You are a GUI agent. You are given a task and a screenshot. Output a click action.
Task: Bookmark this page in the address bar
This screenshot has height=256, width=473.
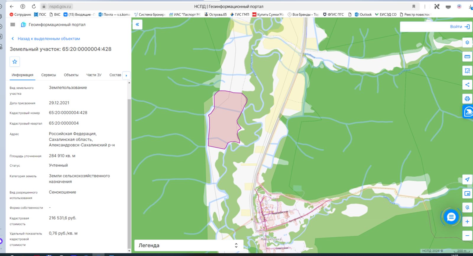pos(414,6)
